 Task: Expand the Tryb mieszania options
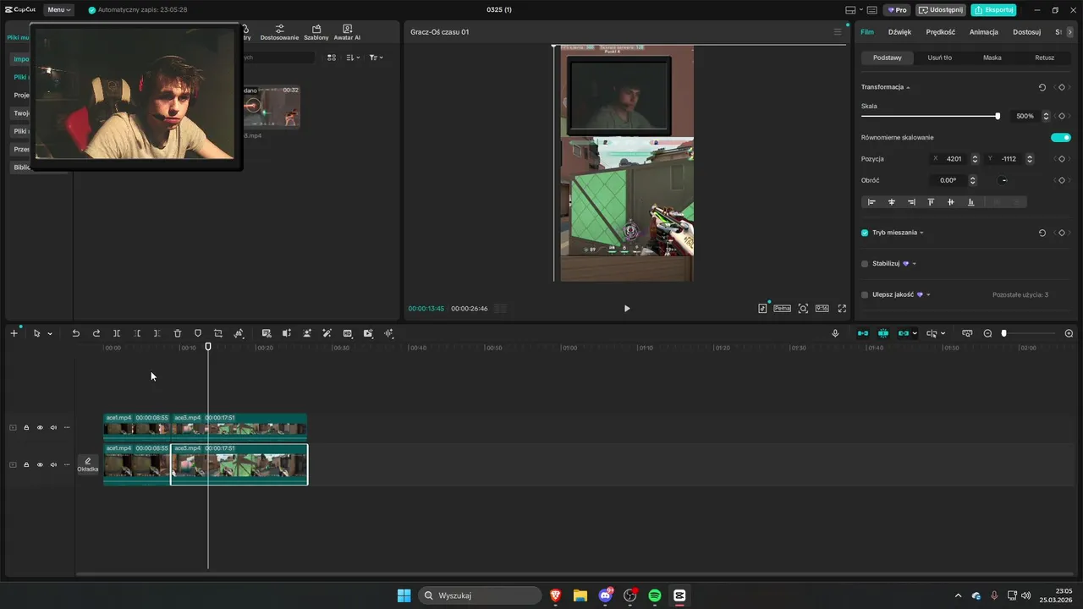click(921, 233)
